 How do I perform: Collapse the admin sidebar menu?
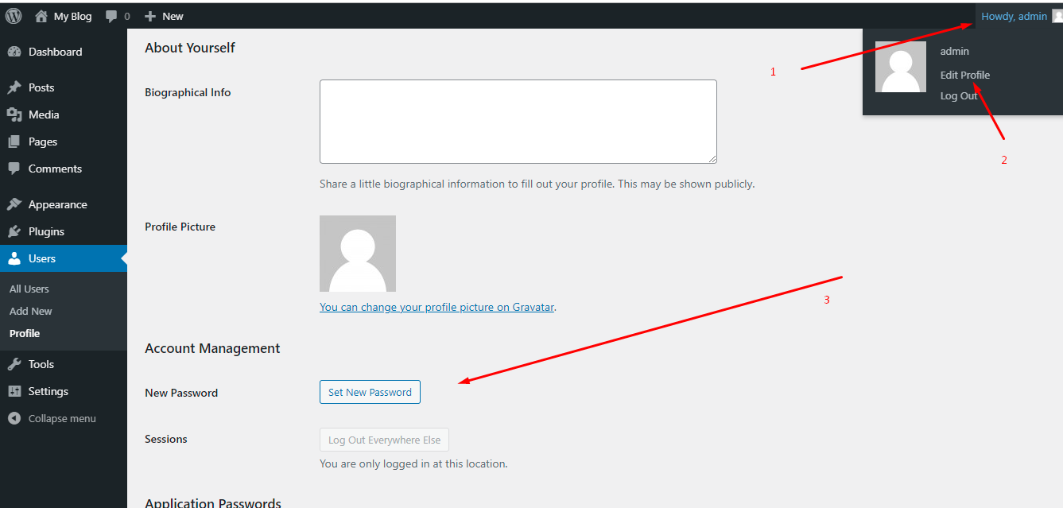(x=14, y=417)
